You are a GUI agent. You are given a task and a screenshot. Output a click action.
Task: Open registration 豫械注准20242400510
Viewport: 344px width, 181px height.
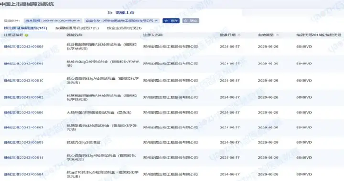coord(24,81)
